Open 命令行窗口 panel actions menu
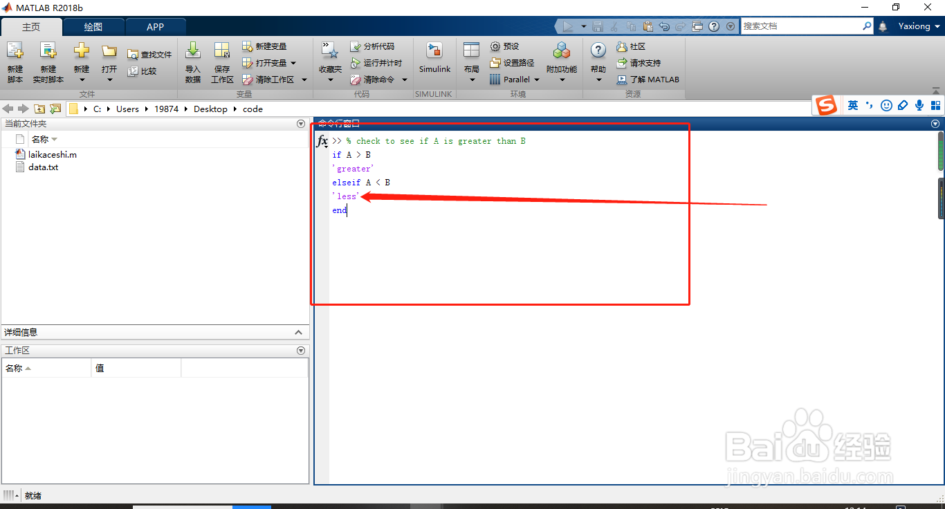945x509 pixels. point(935,124)
